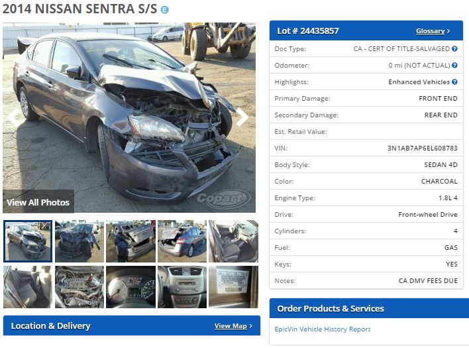
Task: Click help icon next to Enhanced Vehicles
Action: (454, 82)
